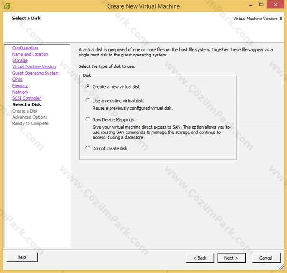The image size is (287, 273).
Task: Click the Select the type of disk to use text
Action: (107, 66)
